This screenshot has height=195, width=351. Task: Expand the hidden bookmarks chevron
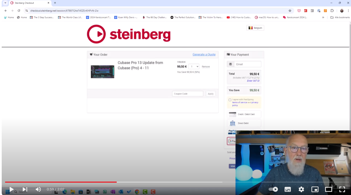click(x=323, y=17)
